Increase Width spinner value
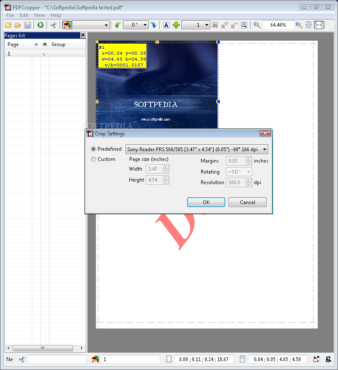The image size is (338, 370). point(166,167)
